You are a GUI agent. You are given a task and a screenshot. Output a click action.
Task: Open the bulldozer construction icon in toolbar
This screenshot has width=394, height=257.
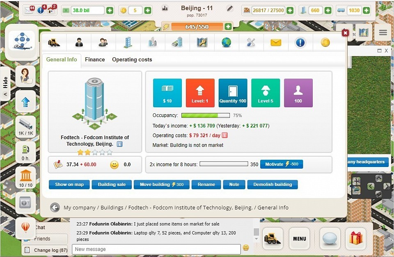coord(54,42)
